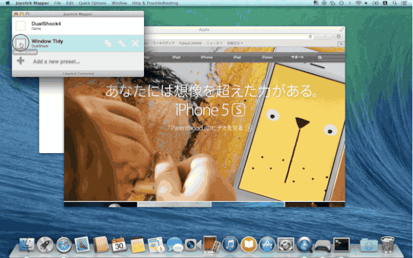Open System Preferences from the Dock
Screen dimensions: 413x258
point(286,244)
